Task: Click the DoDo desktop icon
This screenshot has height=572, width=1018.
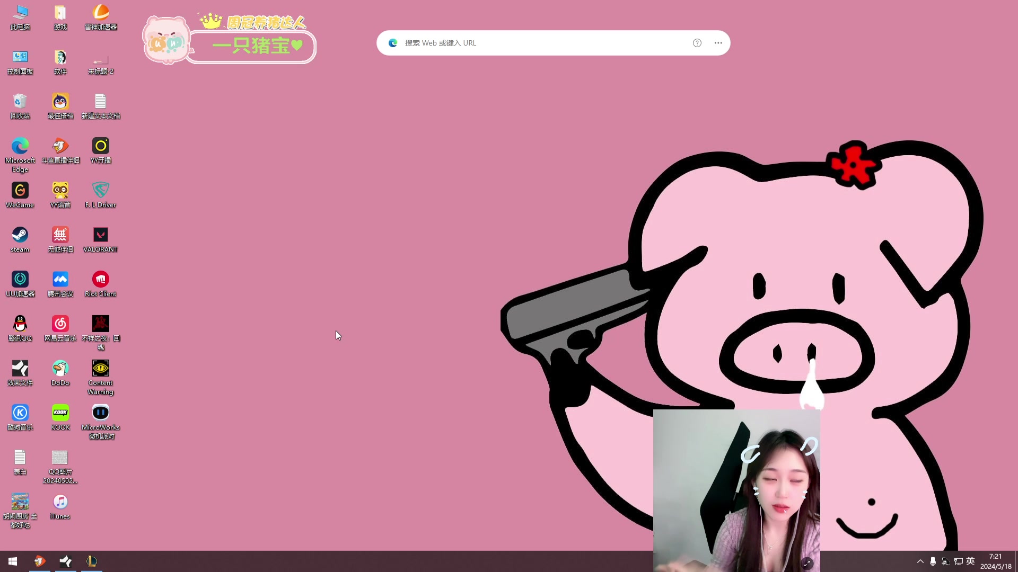Action: pyautogui.click(x=60, y=369)
